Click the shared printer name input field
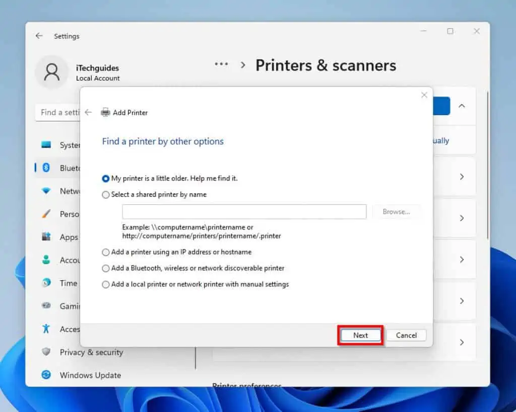The image size is (516, 412). (x=244, y=211)
